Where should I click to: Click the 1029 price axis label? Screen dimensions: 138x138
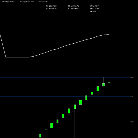click(x=132, y=122)
